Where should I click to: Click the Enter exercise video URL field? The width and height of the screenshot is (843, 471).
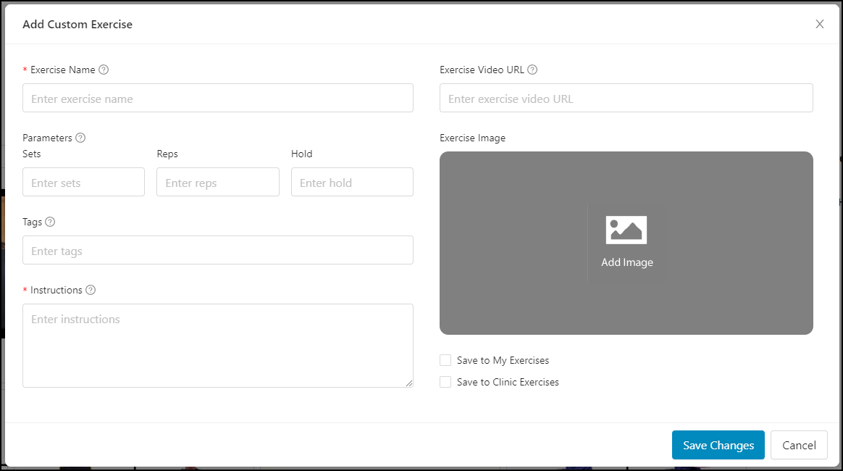point(626,98)
